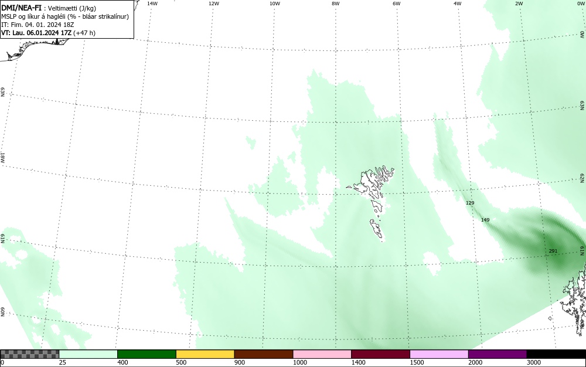This screenshot has width=586, height=367.
Task: Click the legend value 25
Action: click(62, 362)
